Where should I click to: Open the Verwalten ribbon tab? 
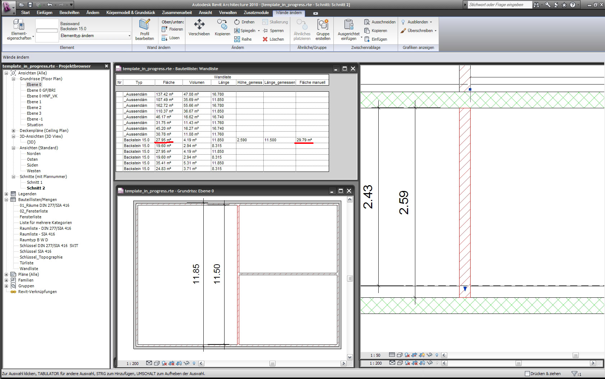(228, 13)
